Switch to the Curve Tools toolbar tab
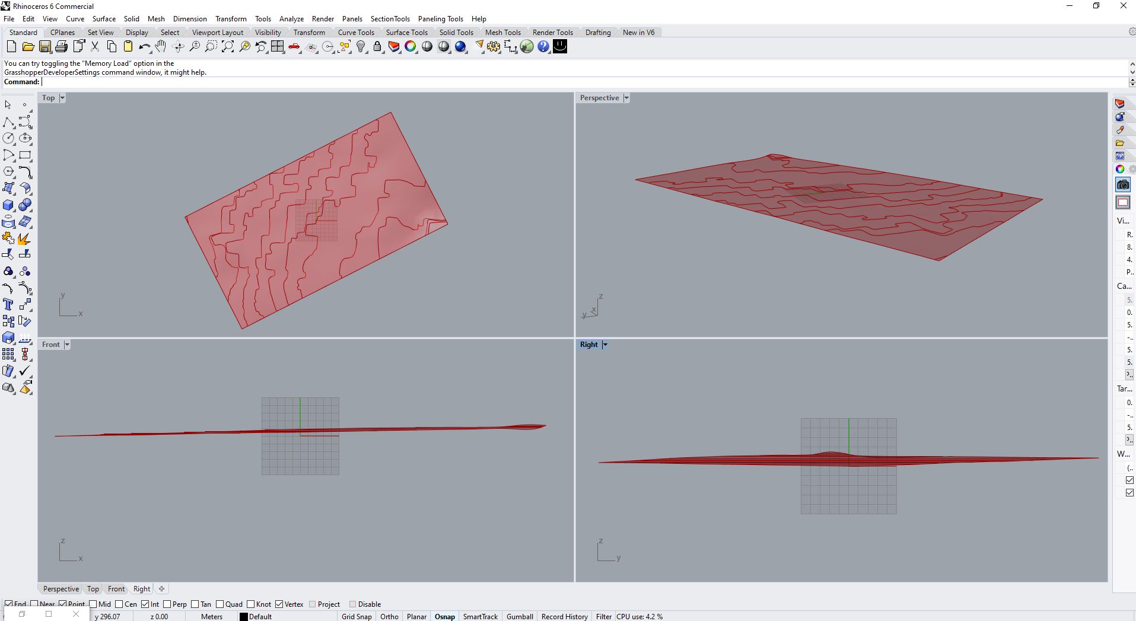 tap(356, 33)
